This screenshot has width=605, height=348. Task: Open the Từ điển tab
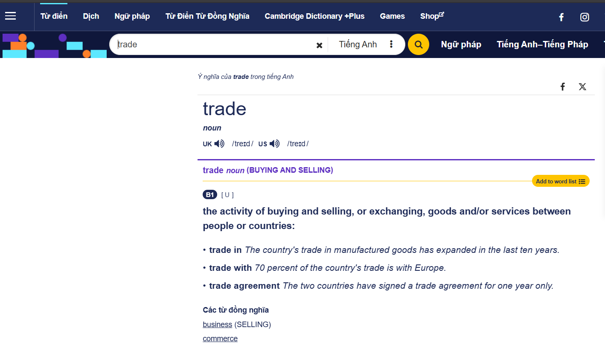point(54,16)
